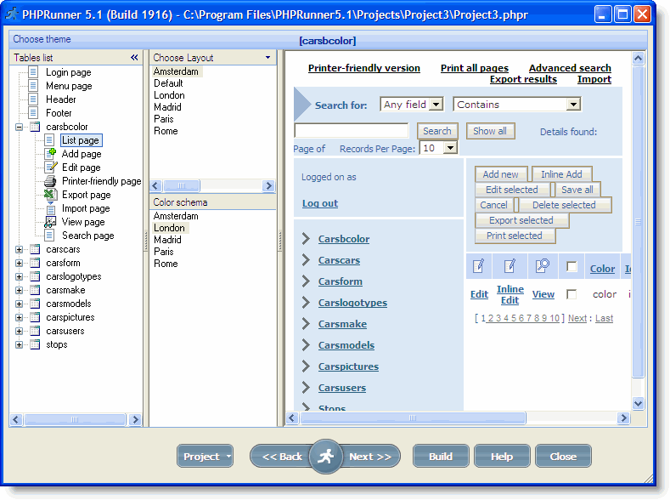Click the running man wizard icon

point(326,457)
